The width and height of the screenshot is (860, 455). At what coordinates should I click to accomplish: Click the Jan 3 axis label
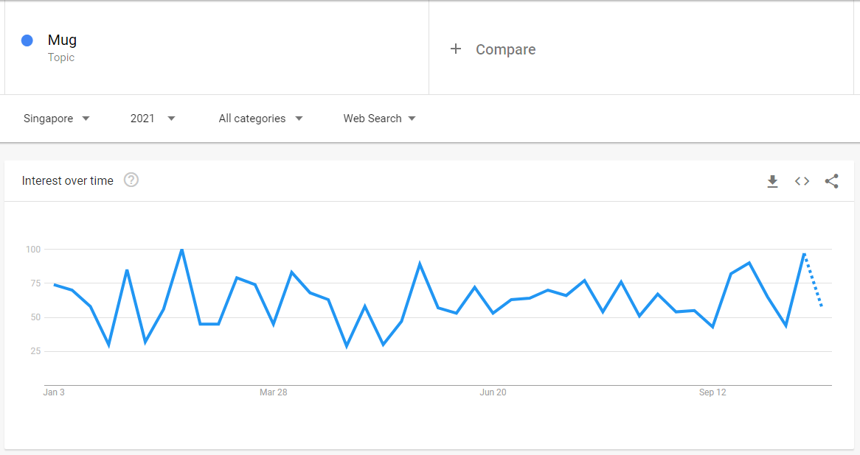[54, 392]
